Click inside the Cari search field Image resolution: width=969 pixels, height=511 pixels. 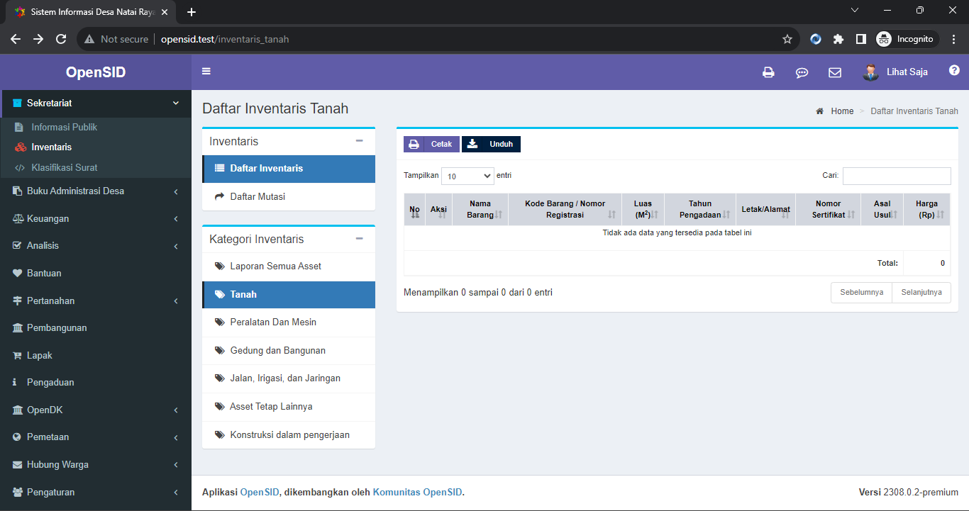(896, 176)
